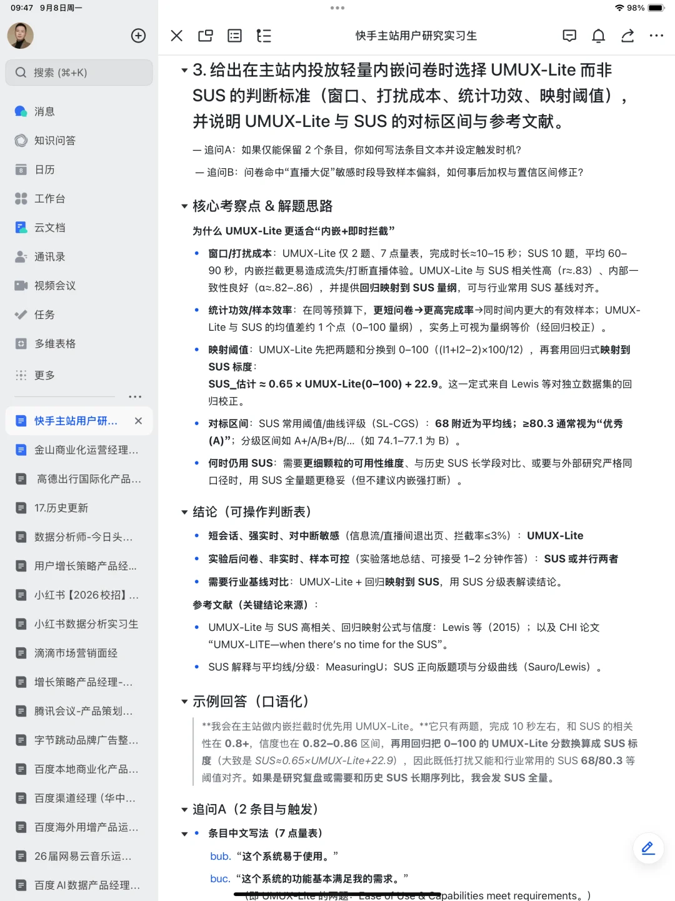
Task: Open the user profile avatar
Action: [x=20, y=36]
